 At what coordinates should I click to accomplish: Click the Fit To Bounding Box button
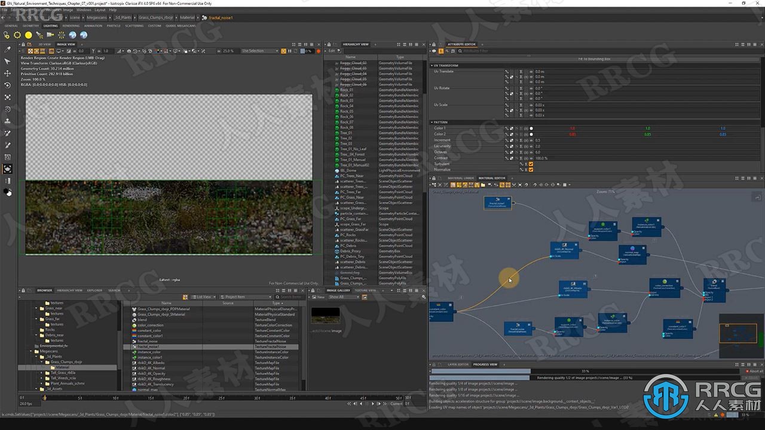[594, 59]
